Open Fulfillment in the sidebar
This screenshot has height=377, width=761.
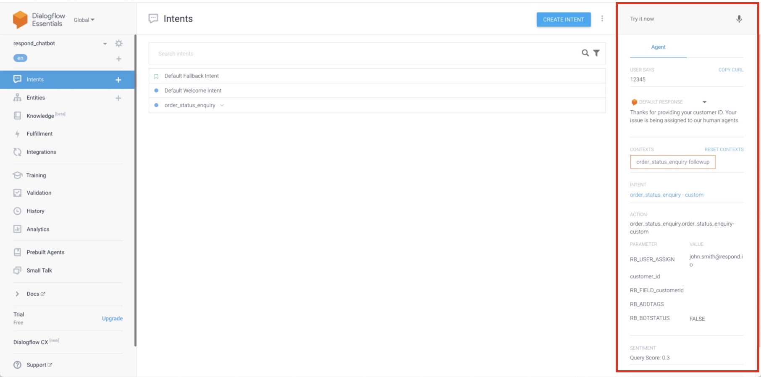tap(39, 134)
